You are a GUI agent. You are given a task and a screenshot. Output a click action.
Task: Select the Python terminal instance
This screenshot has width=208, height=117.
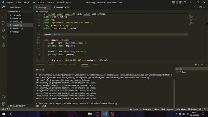(x=191, y=72)
